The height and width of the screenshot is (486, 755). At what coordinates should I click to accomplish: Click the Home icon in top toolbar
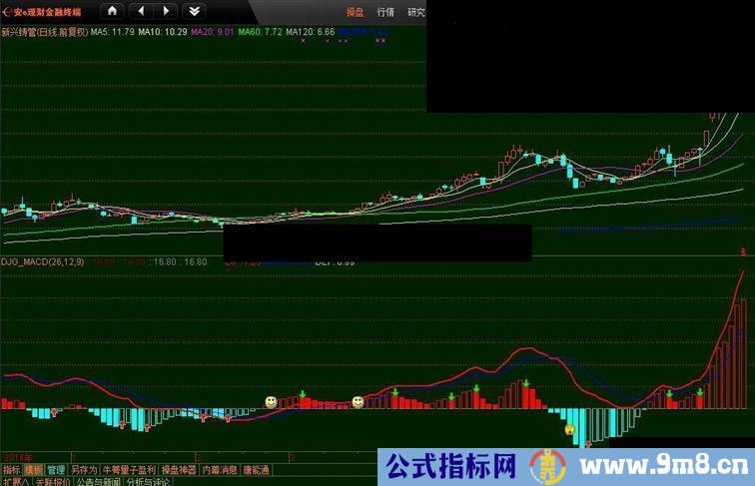[112, 11]
